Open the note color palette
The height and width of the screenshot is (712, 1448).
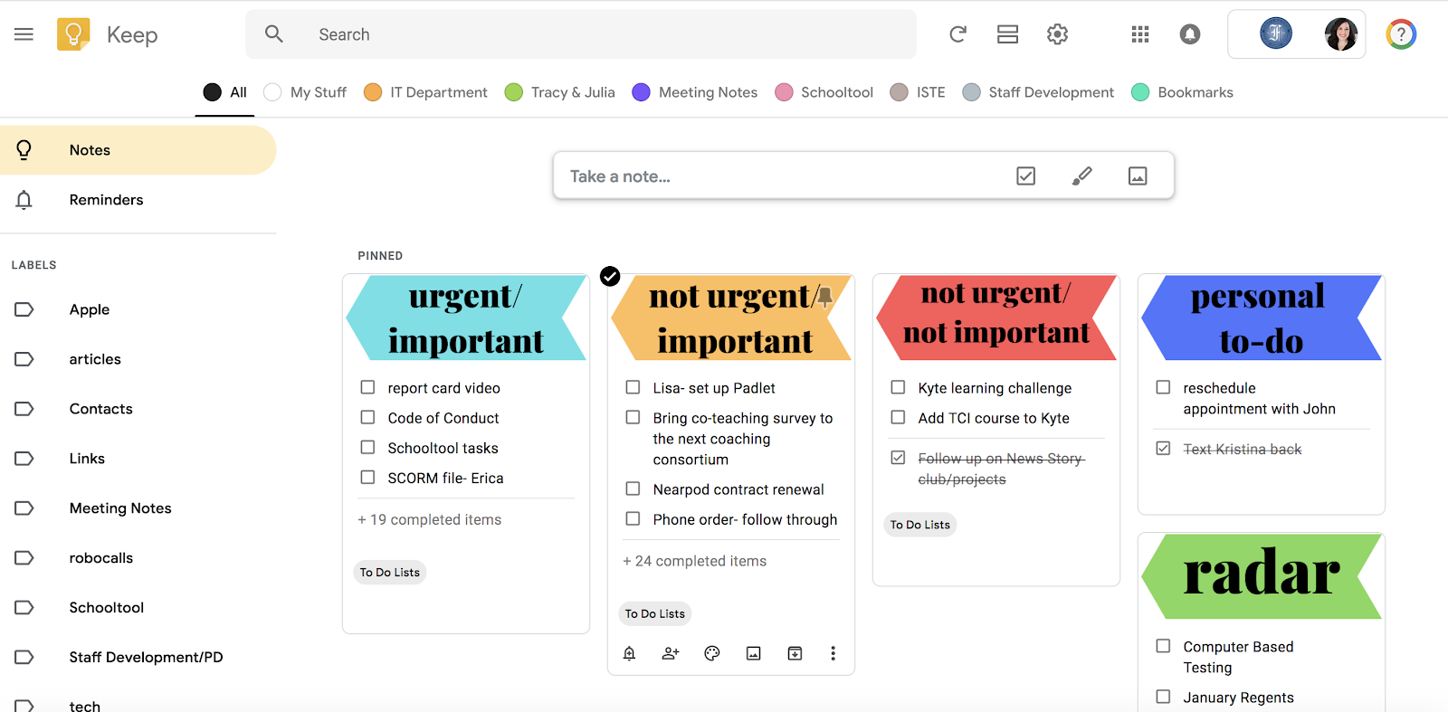[x=712, y=653]
